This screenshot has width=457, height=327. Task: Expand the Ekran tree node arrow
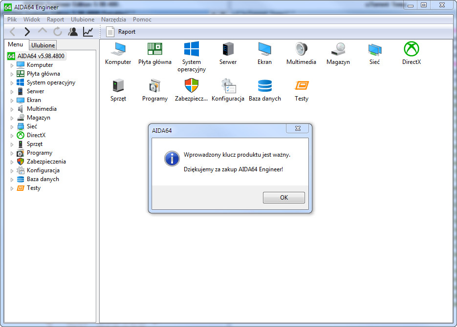pos(12,101)
